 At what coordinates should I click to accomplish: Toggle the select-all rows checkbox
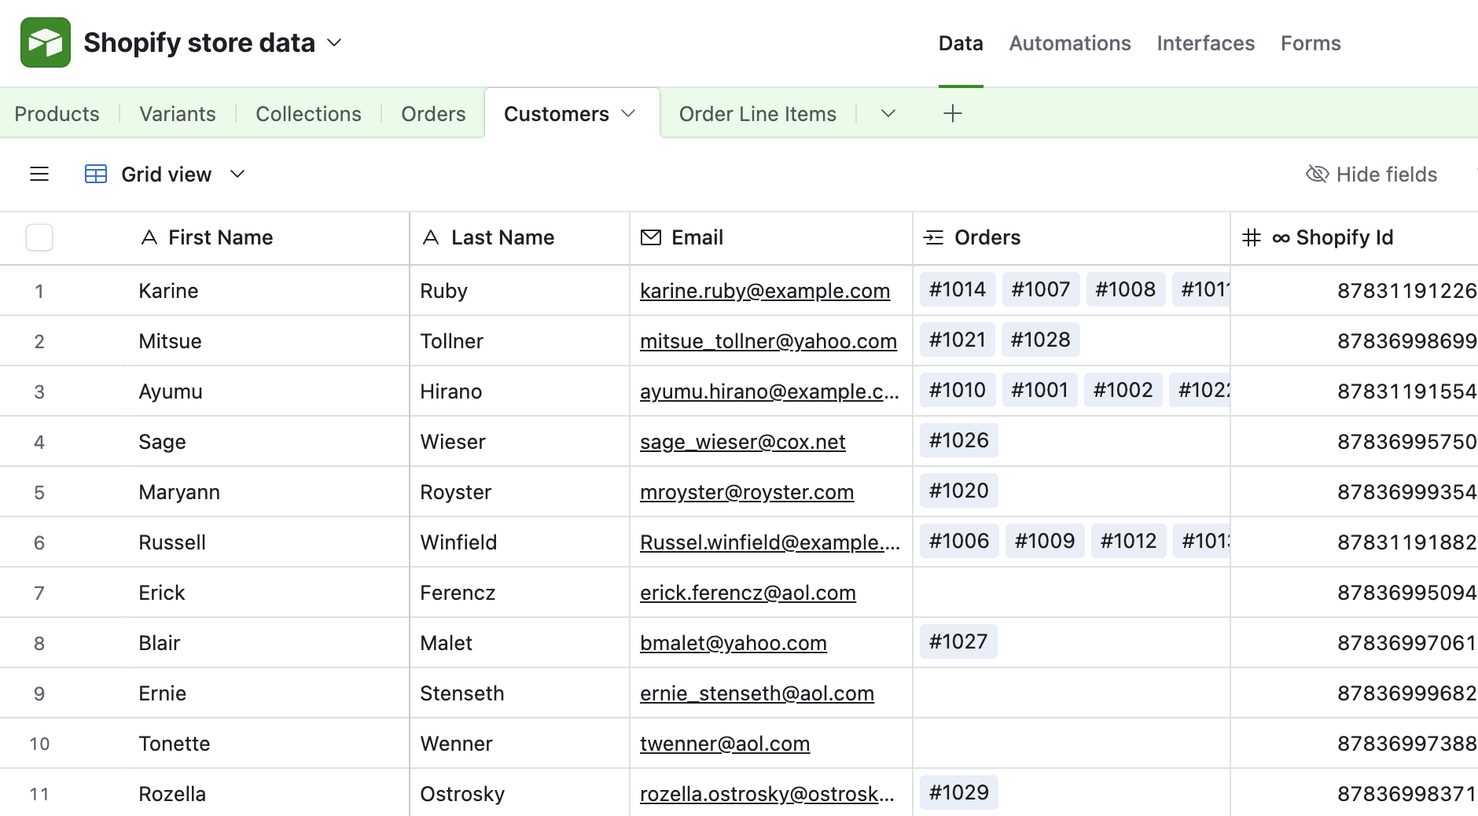point(39,237)
